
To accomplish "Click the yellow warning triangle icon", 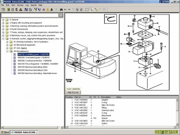I will pyautogui.click(x=48, y=10).
